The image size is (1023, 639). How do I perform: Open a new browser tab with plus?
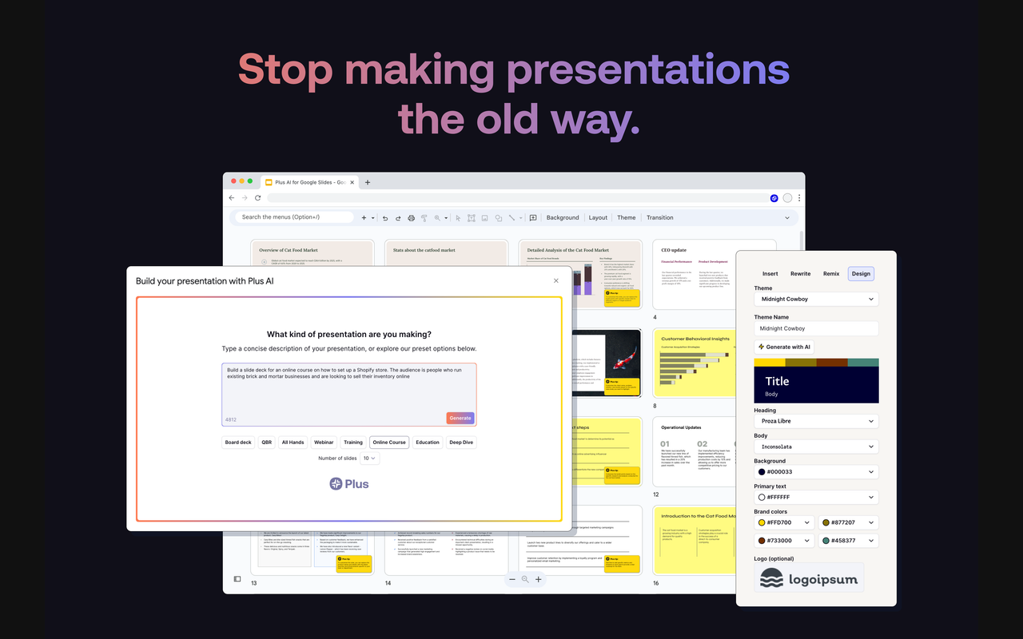(368, 182)
